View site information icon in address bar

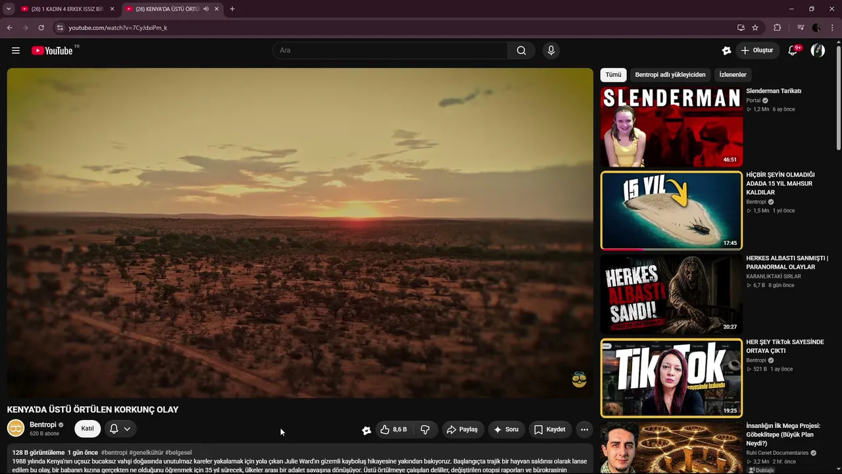point(60,28)
